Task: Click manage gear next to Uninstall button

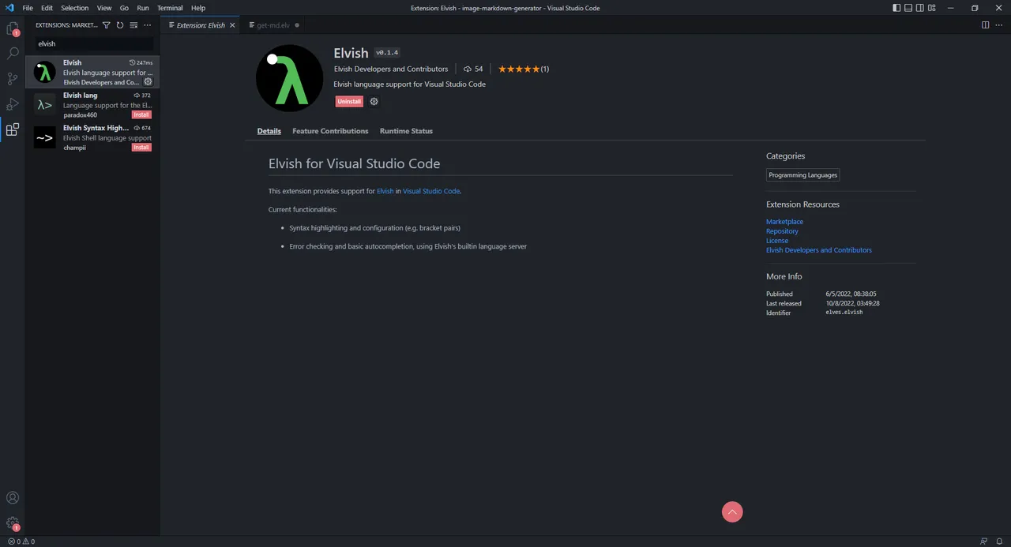Action: click(374, 101)
